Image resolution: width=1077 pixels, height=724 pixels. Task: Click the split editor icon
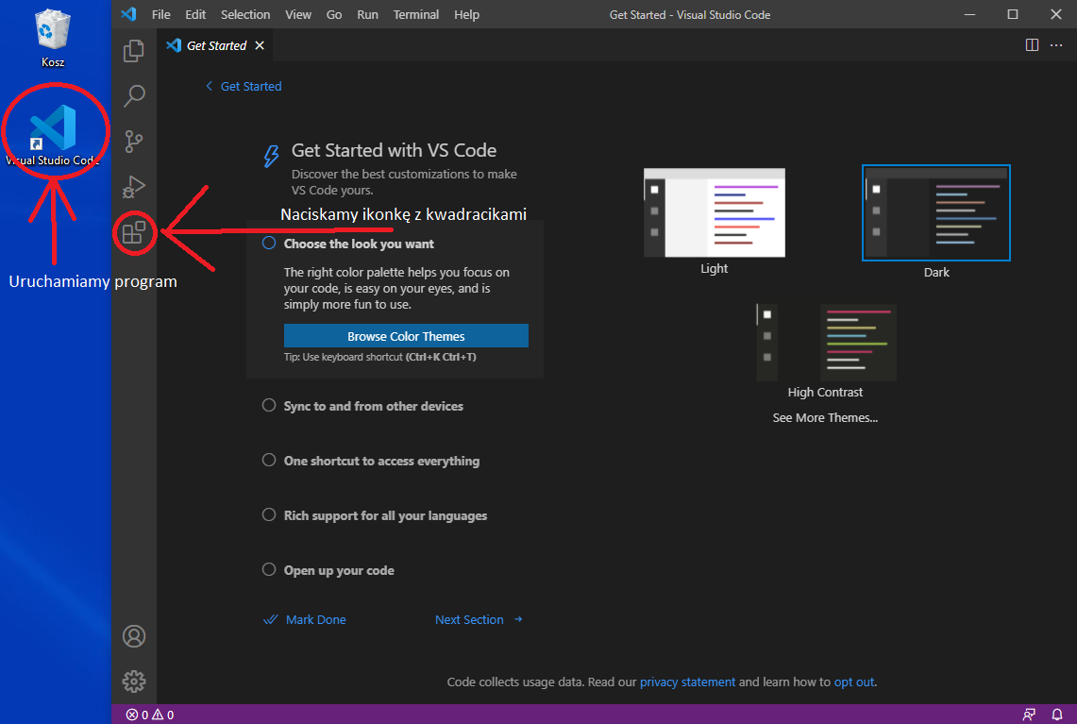pos(1032,45)
